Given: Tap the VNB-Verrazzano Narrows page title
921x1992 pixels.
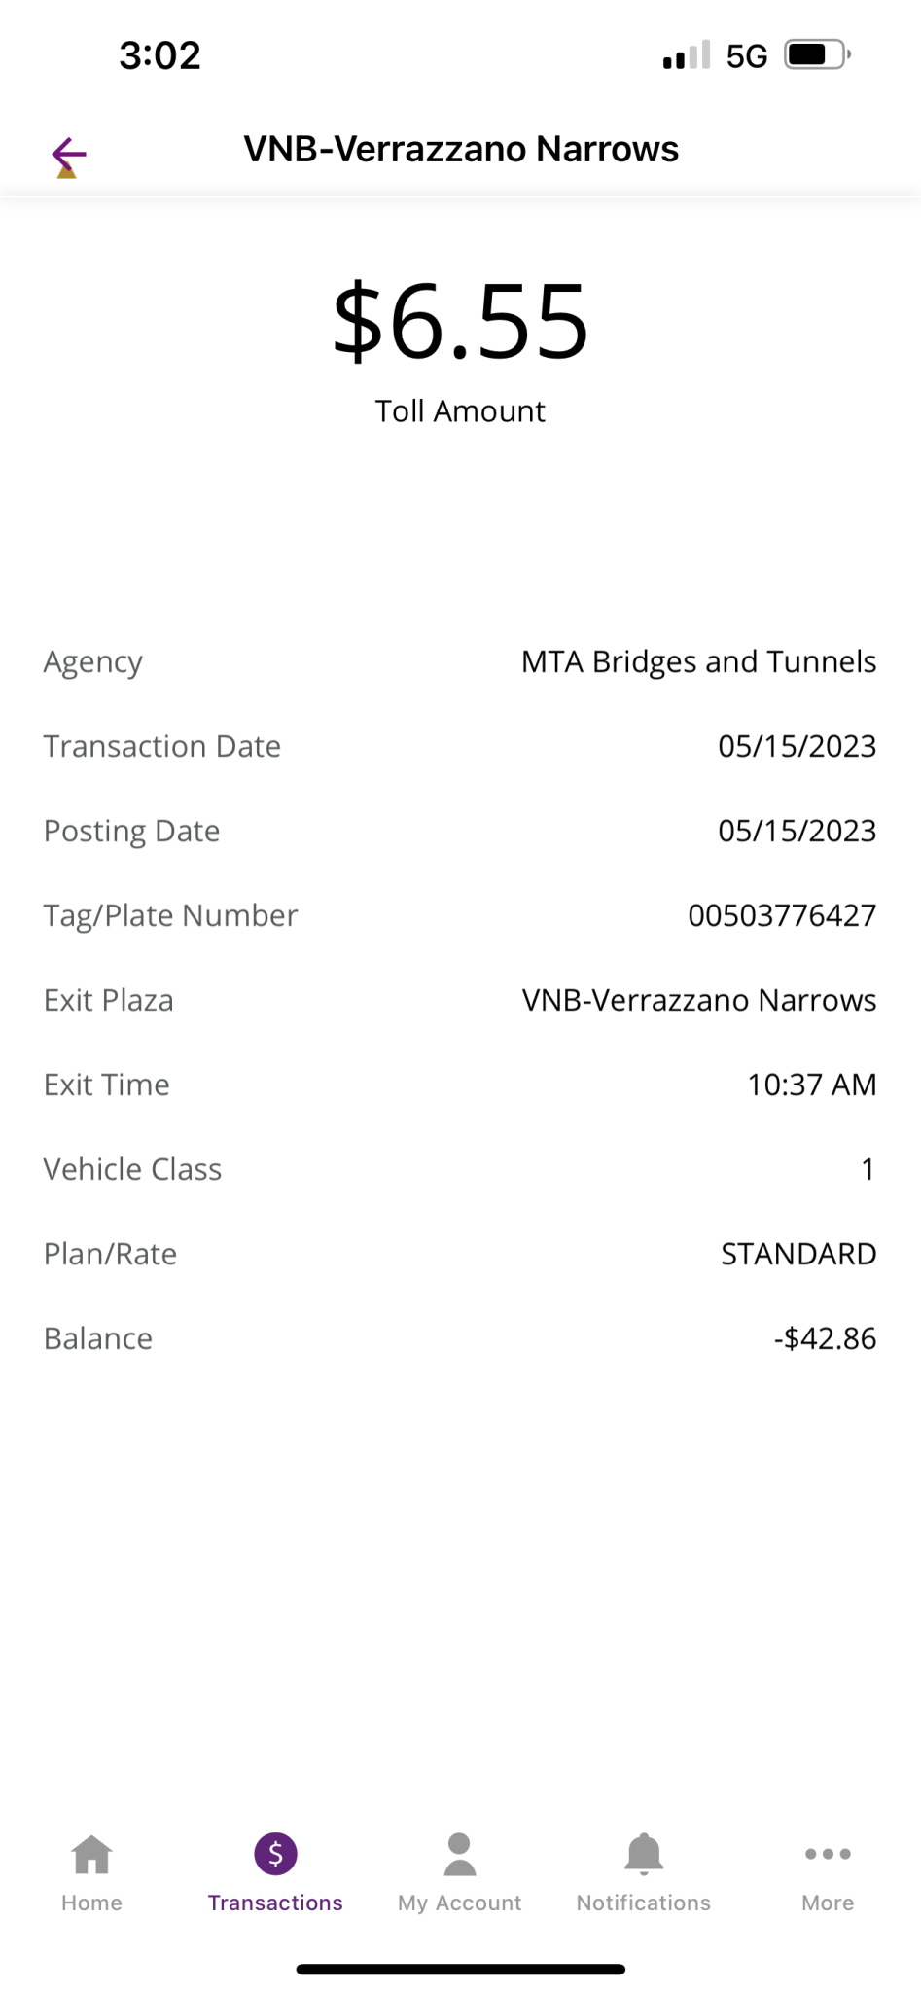Looking at the screenshot, I should click(461, 150).
